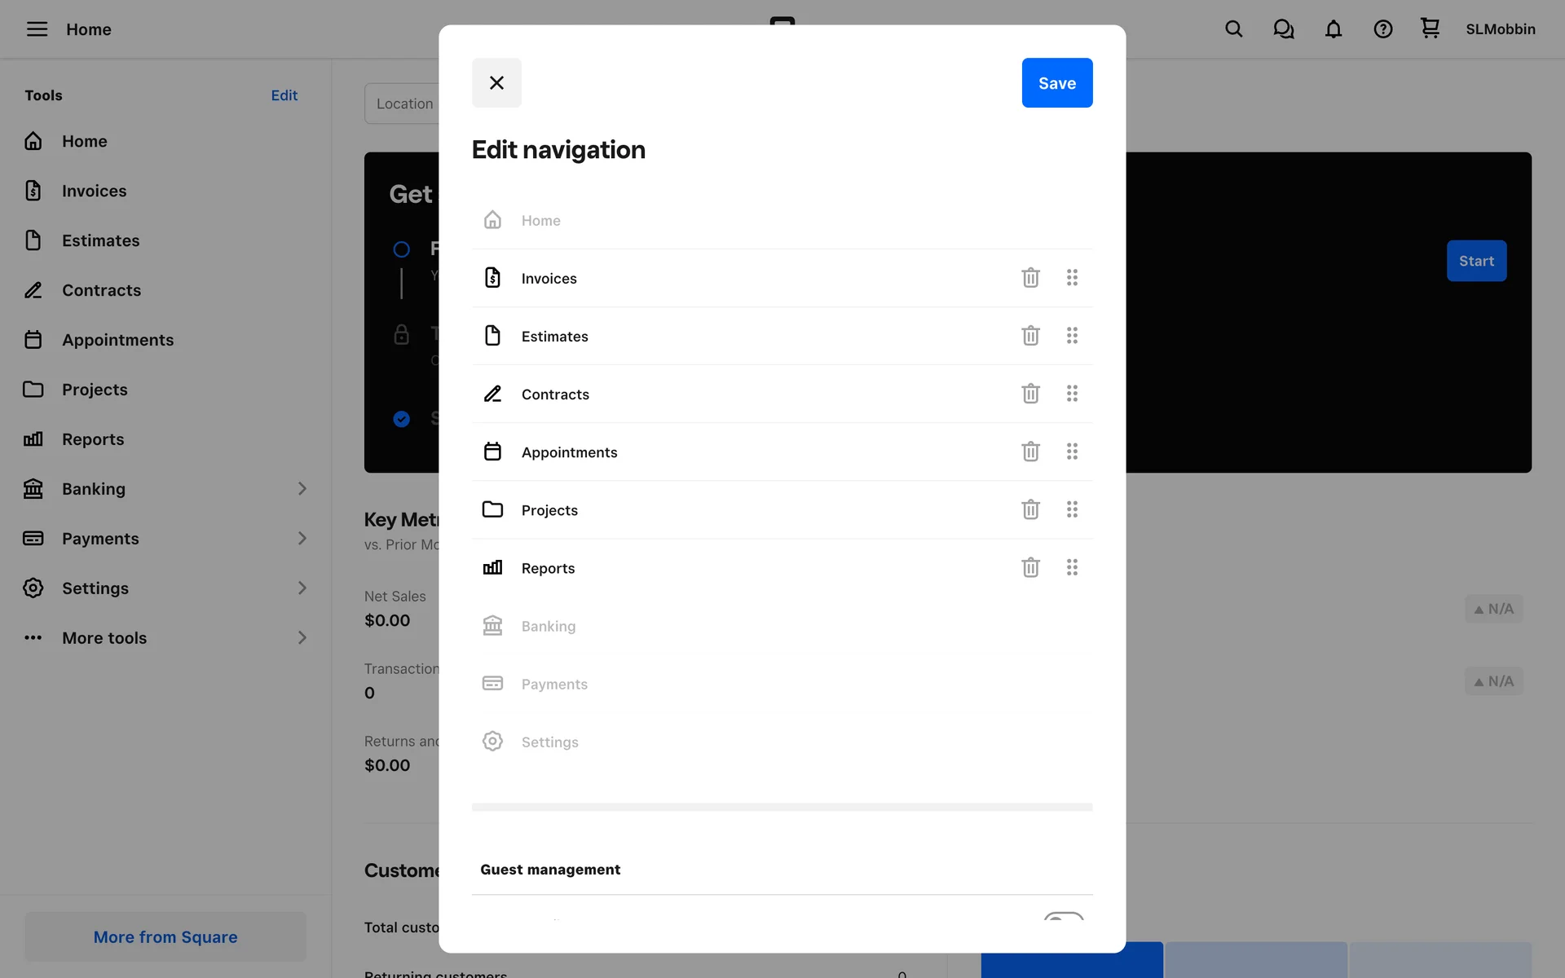Open the shopping cart icon
Screen dimensions: 1565x978
tap(1430, 29)
